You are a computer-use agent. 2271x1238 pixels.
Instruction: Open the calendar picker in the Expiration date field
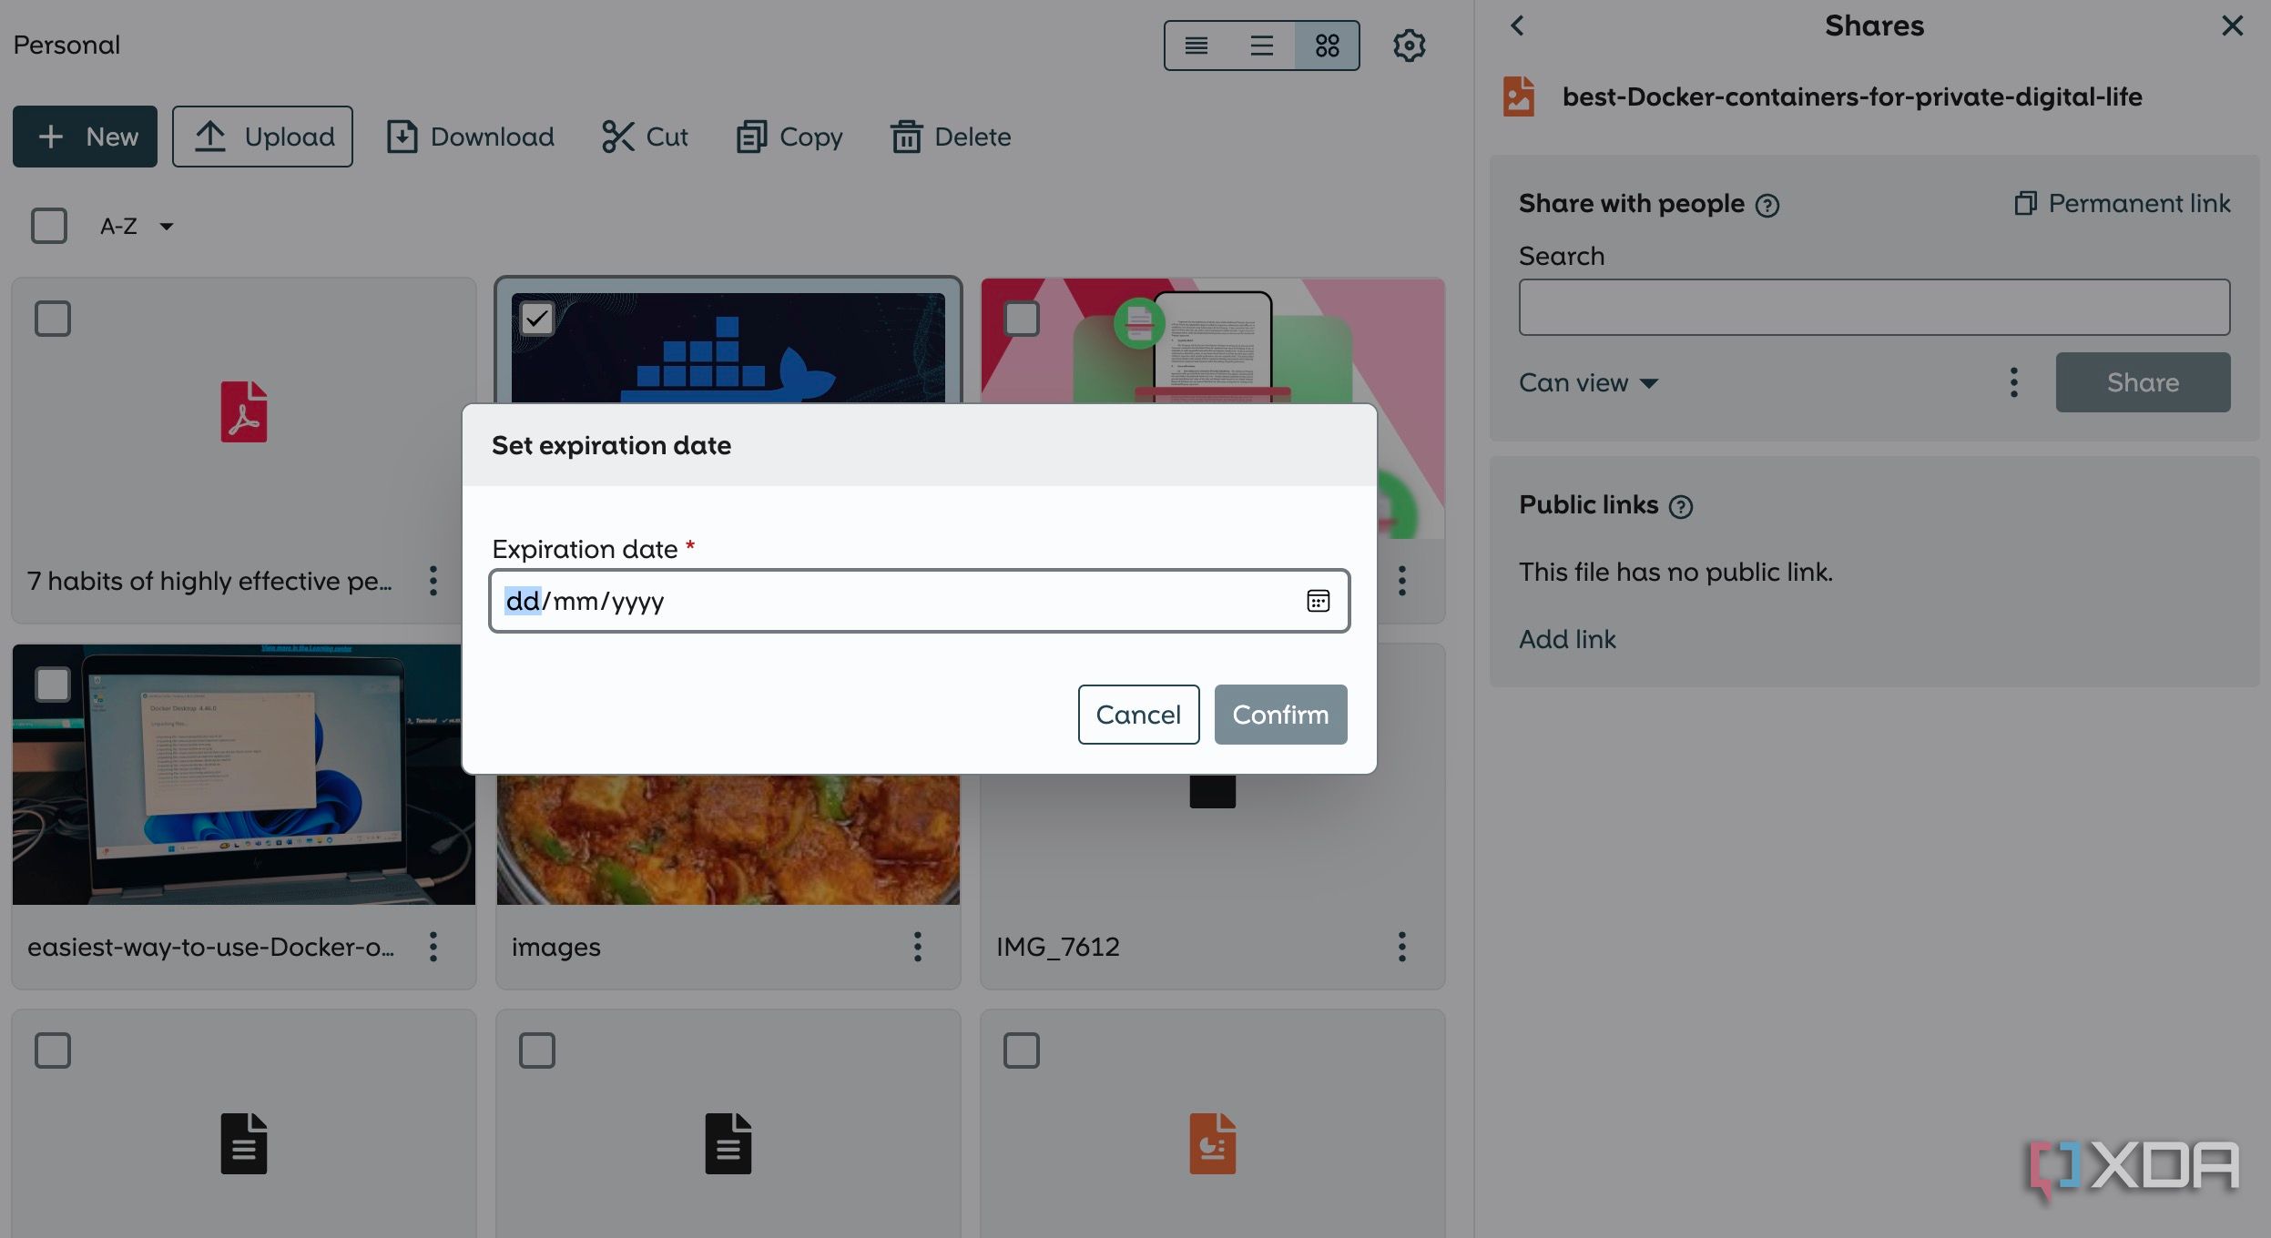pos(1318,601)
